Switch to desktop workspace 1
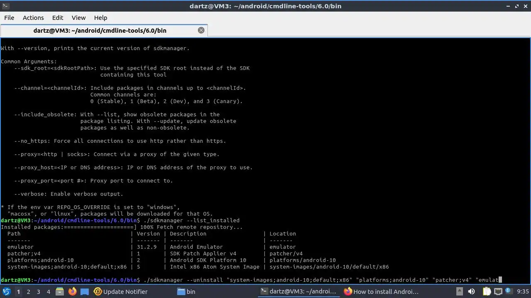 18,292
